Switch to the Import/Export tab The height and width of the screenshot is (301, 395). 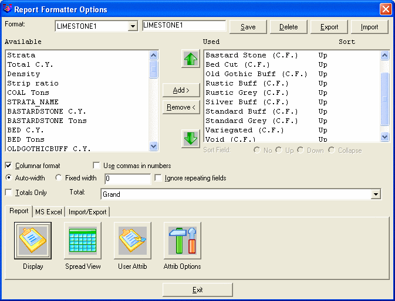[87, 212]
